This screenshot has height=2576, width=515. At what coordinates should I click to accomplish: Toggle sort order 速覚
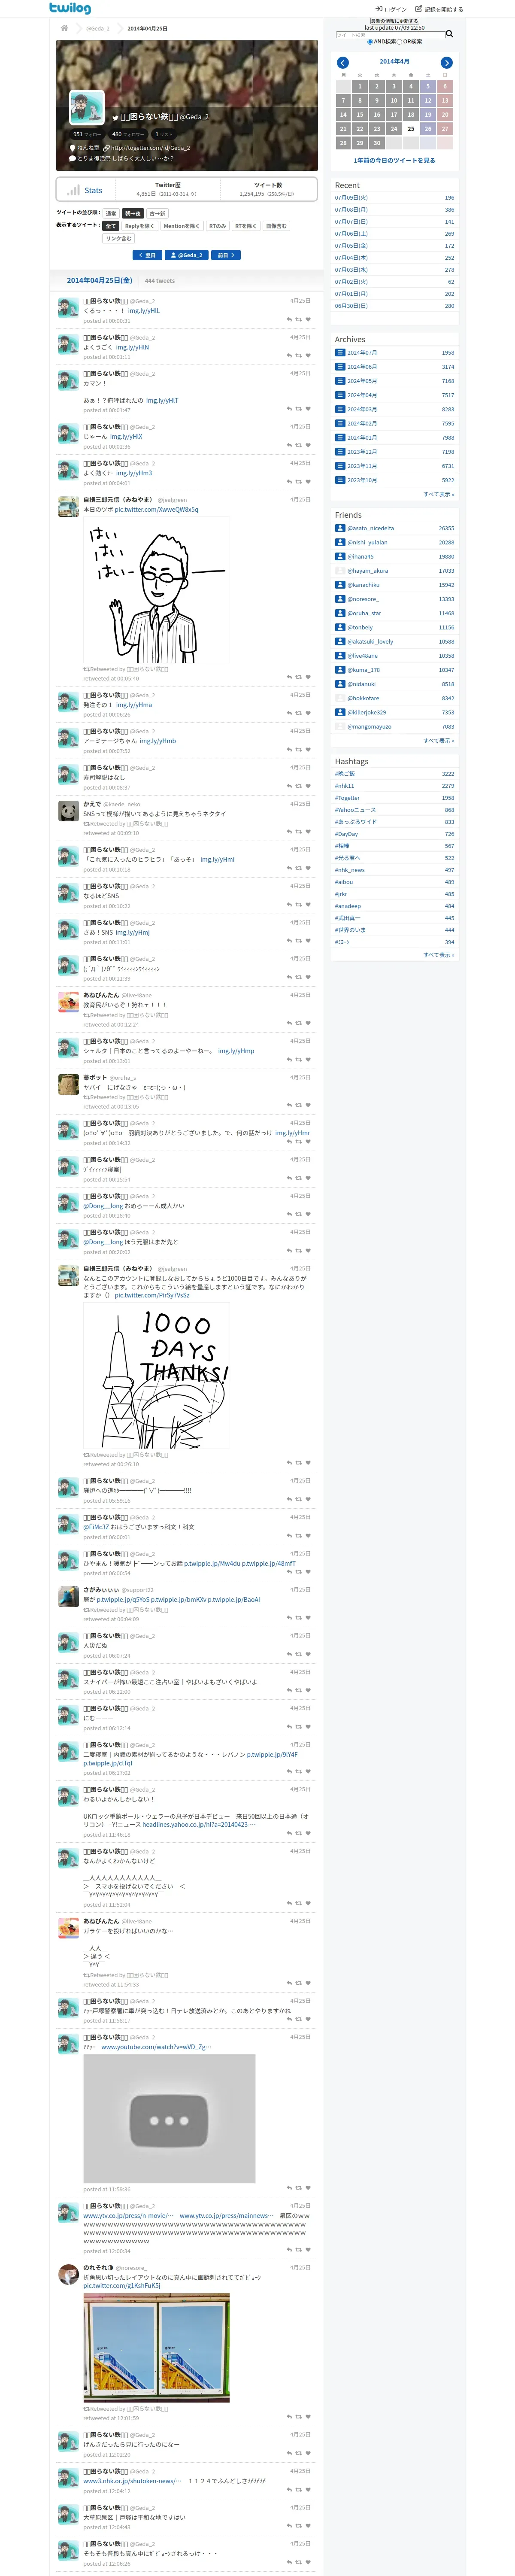(111, 213)
